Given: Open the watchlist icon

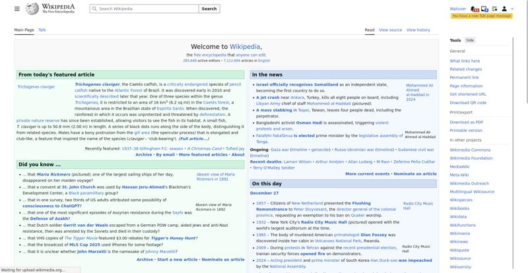Looking at the screenshot, I should click(495, 9).
